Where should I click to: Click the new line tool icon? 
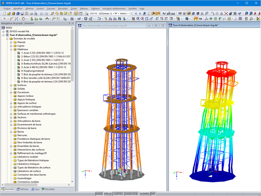click(11, 19)
